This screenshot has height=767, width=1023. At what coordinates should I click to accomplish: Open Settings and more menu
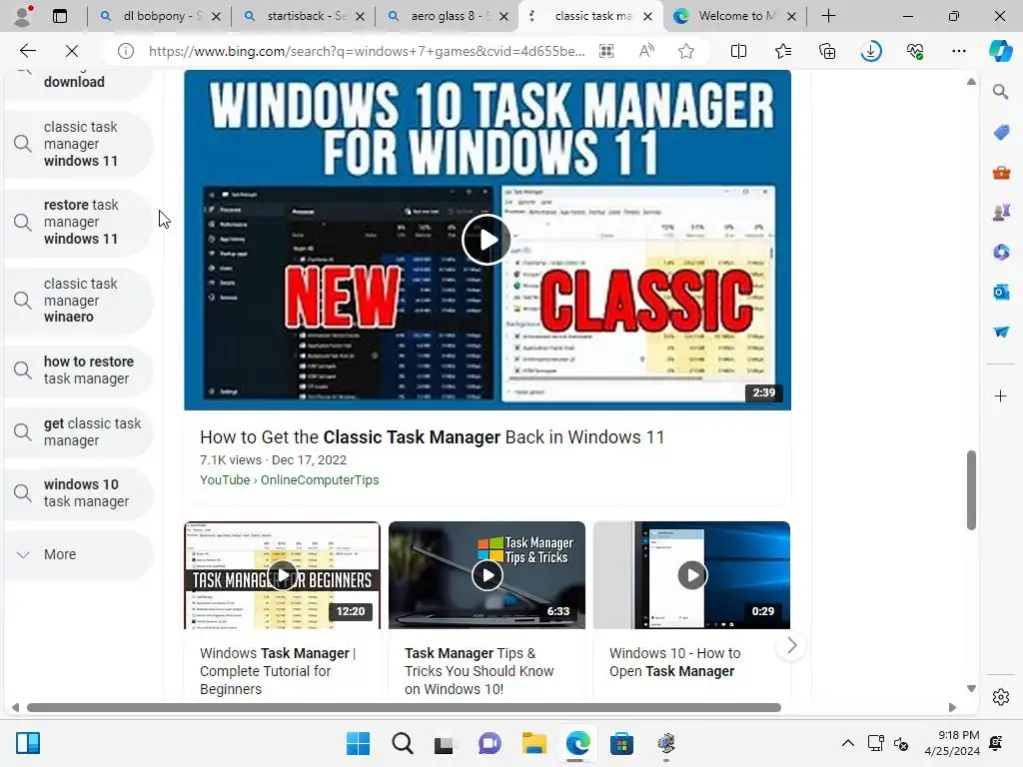click(958, 51)
